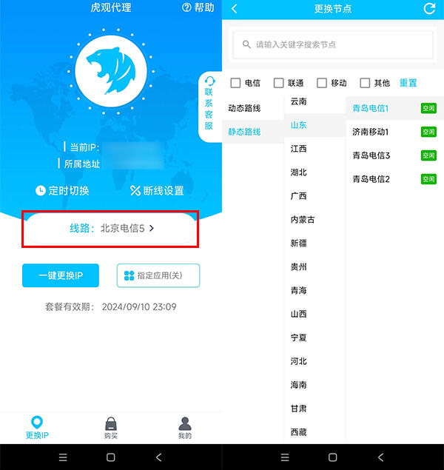This screenshot has height=470, width=444.
Task: Check the 移动 filter checkbox
Action: [x=322, y=83]
